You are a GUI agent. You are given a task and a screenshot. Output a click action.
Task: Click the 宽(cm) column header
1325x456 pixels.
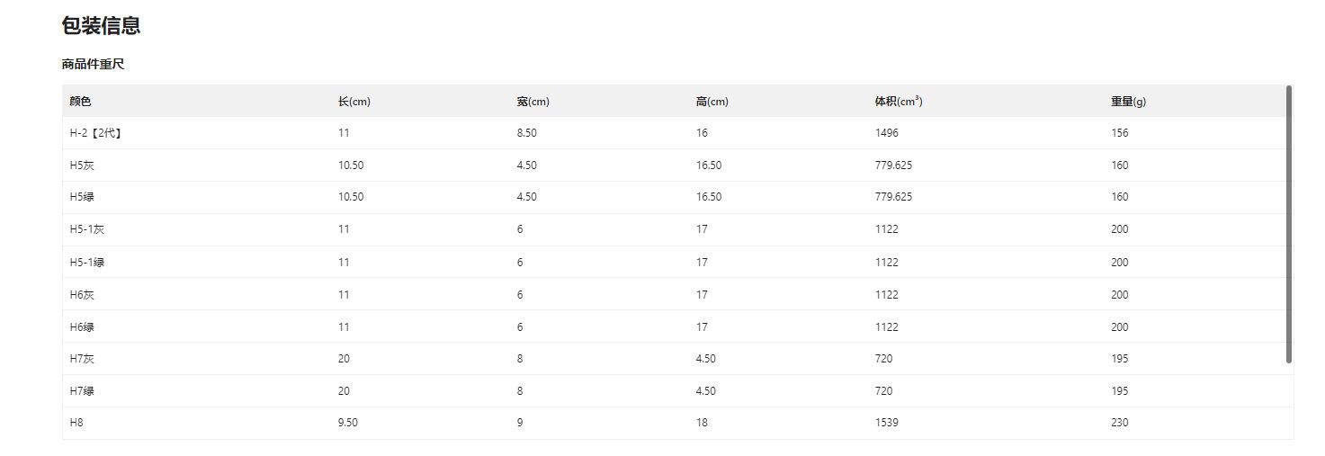click(x=533, y=102)
